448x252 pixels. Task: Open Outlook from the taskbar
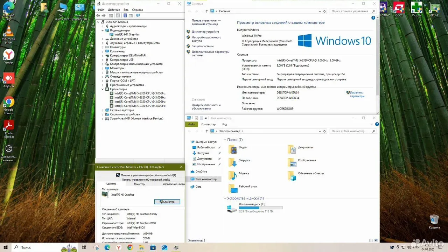click(164, 247)
